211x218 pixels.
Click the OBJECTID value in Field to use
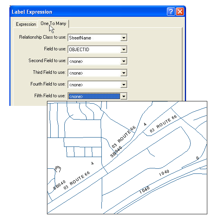(79, 50)
